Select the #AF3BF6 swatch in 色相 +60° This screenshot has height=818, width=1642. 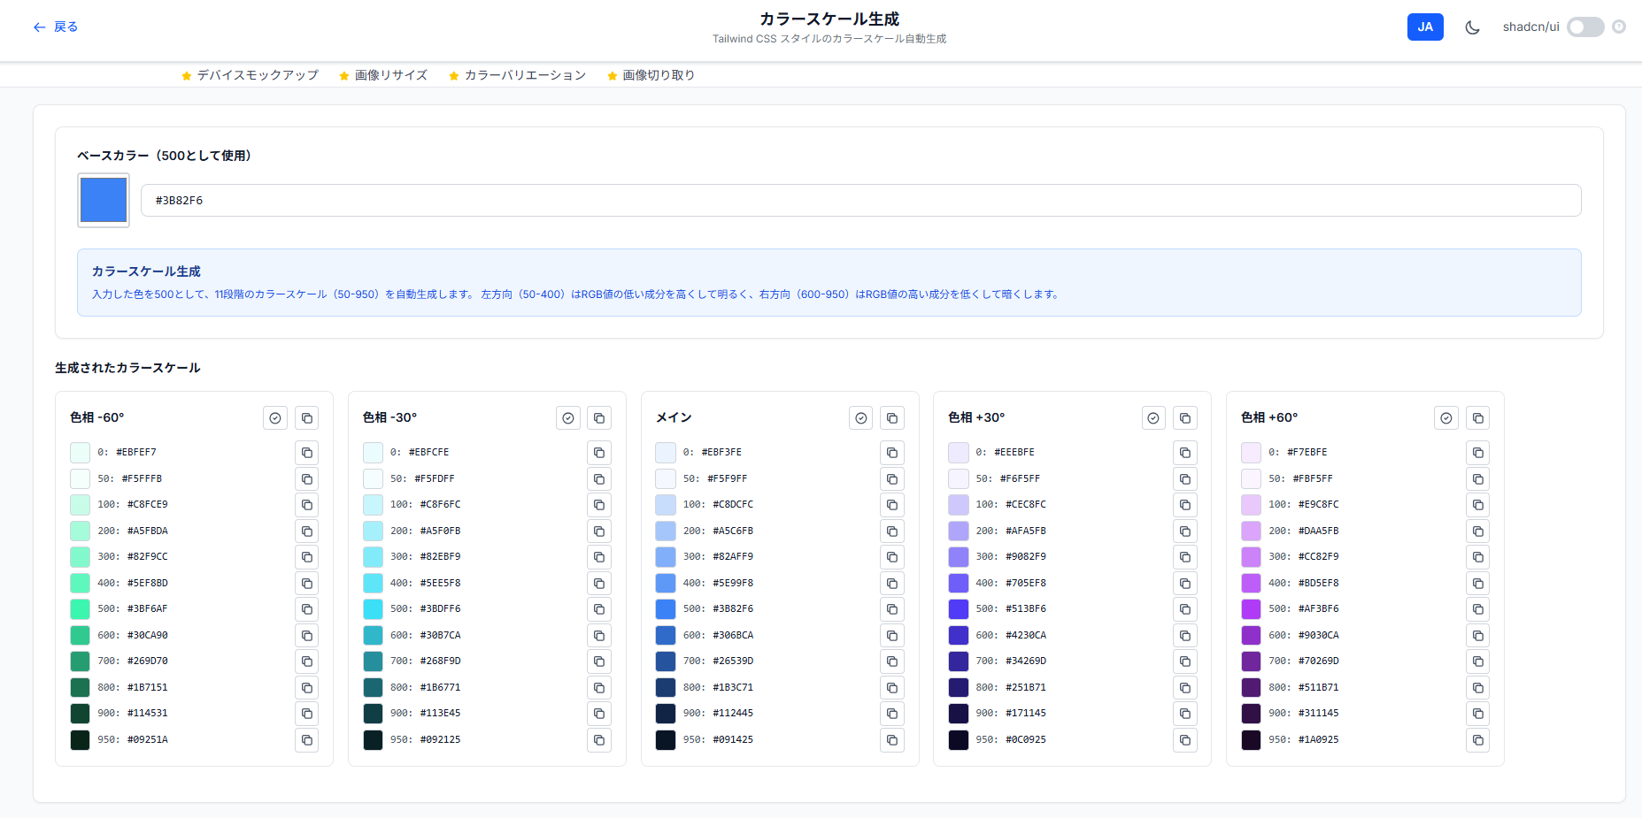(1252, 609)
